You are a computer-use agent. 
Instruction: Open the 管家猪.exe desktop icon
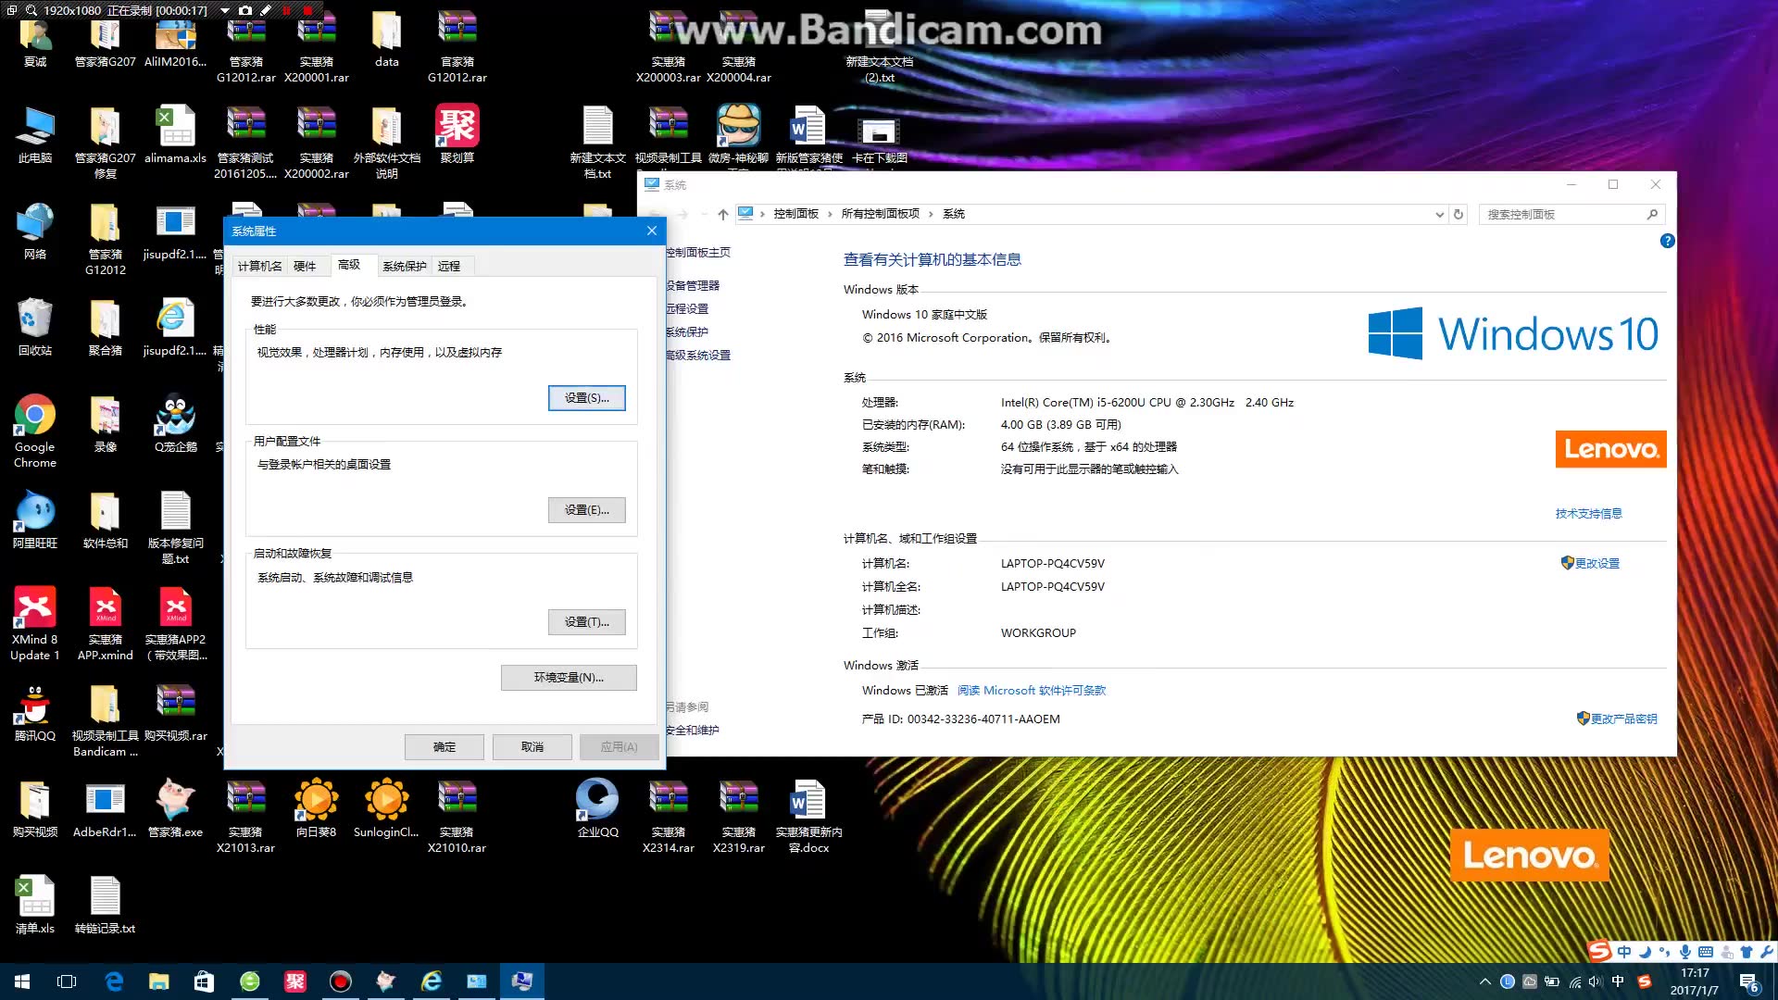175,808
